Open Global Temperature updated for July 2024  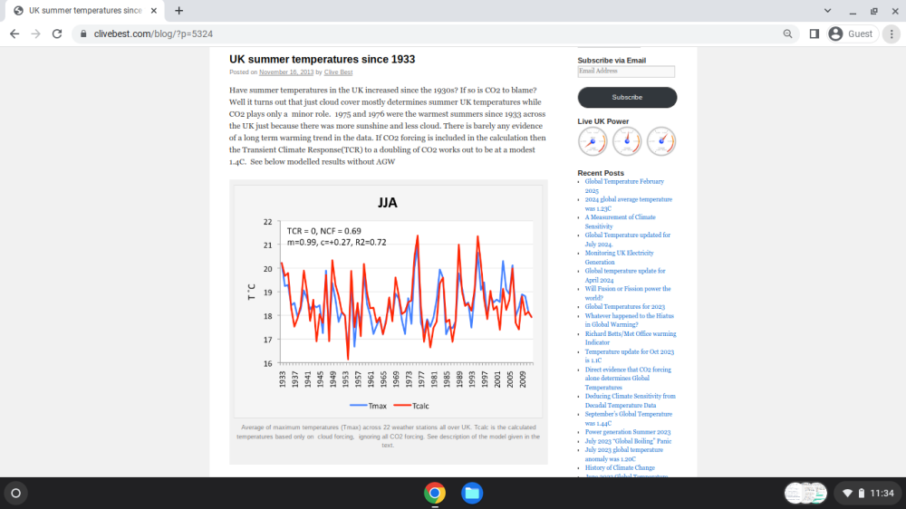click(628, 240)
